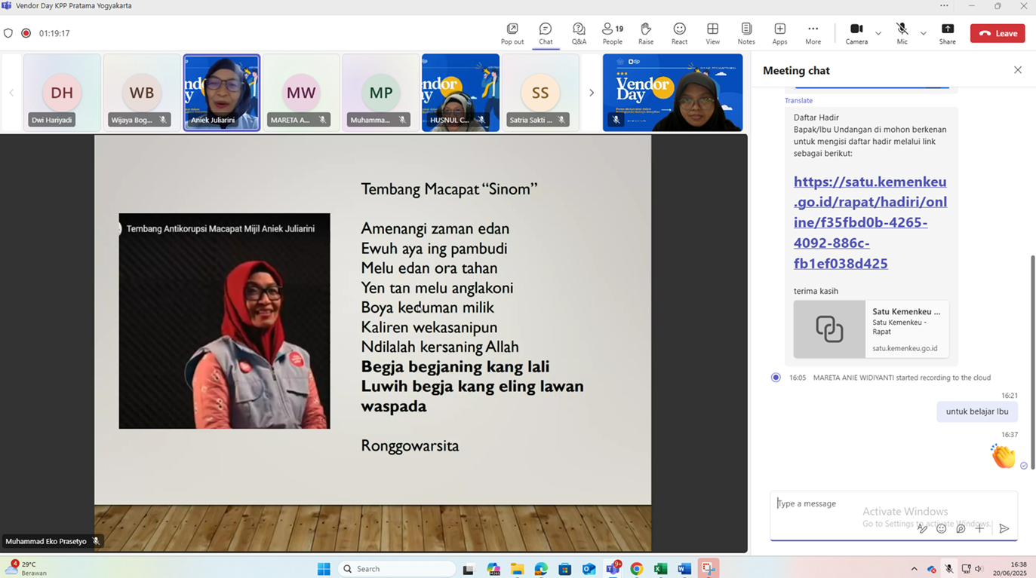1036x578 pixels.
Task: Show next participants with right arrow
Action: 592,93
